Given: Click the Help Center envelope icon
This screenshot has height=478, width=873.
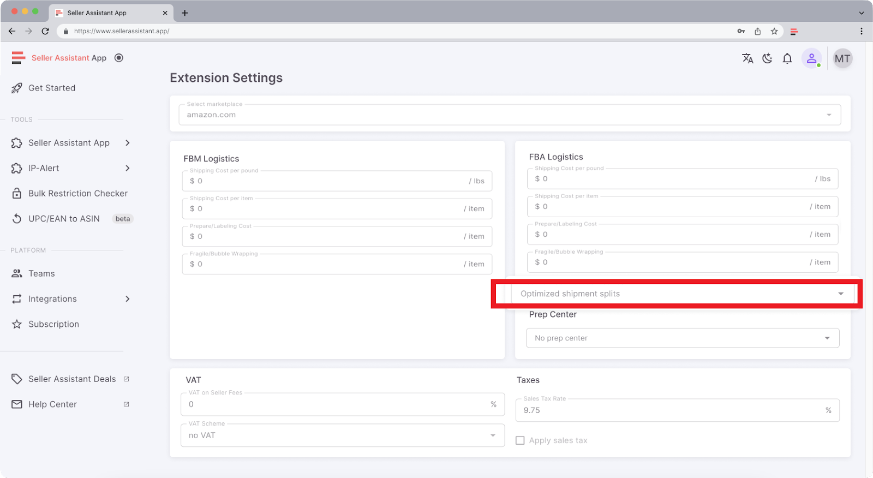Looking at the screenshot, I should pos(17,404).
